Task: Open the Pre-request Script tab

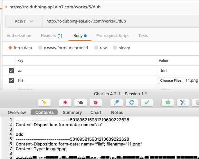Action: tap(113, 36)
